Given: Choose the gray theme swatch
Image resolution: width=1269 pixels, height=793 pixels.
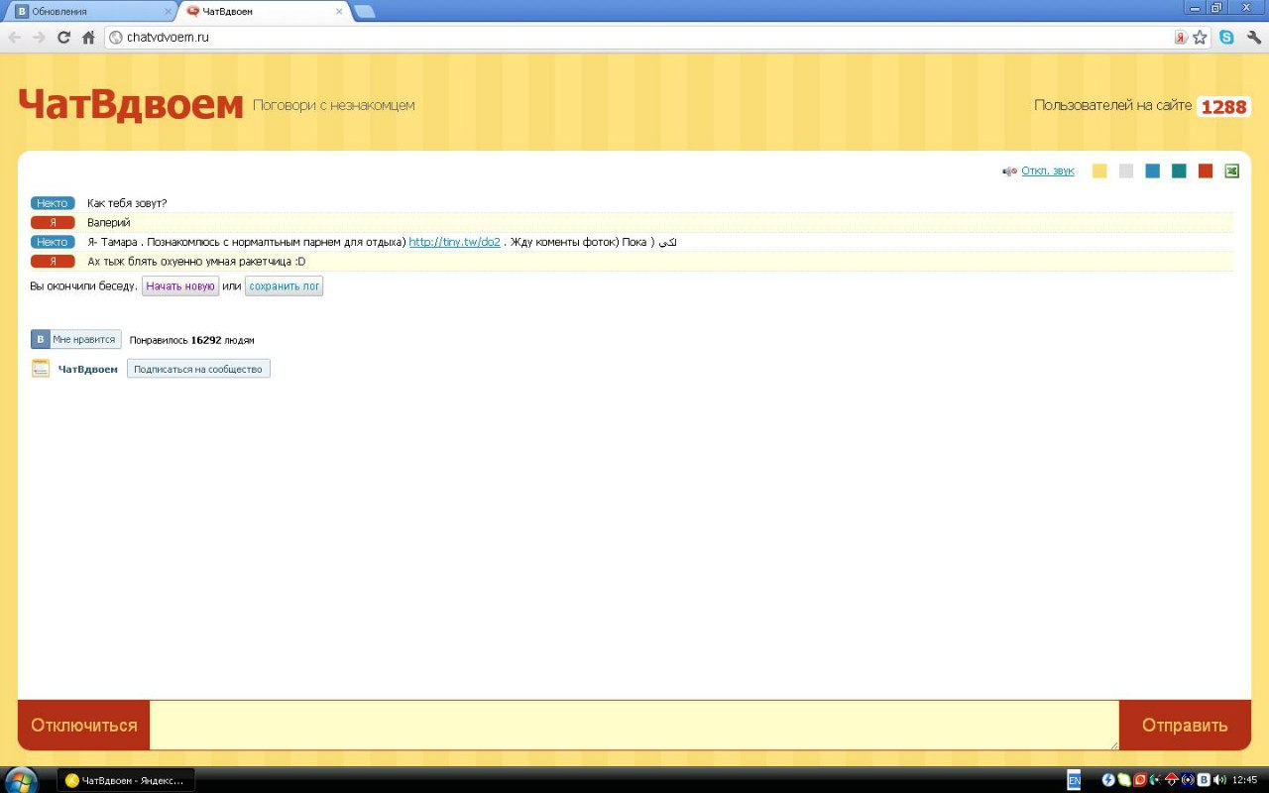Looking at the screenshot, I should point(1126,170).
